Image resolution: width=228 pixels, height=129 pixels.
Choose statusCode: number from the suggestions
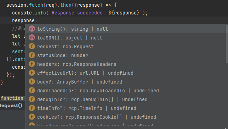coord(126,55)
